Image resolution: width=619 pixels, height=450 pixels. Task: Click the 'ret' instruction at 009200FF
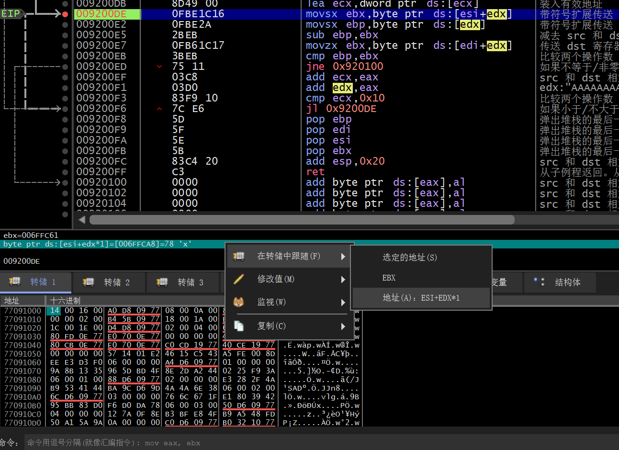coord(315,172)
